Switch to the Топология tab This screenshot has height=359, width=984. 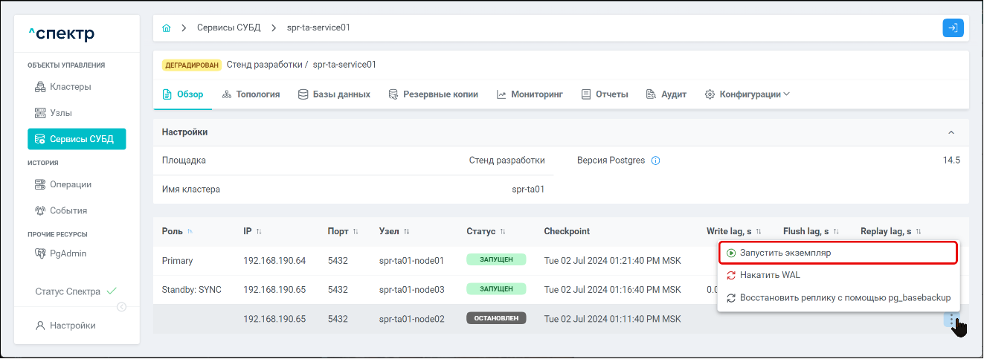[250, 94]
